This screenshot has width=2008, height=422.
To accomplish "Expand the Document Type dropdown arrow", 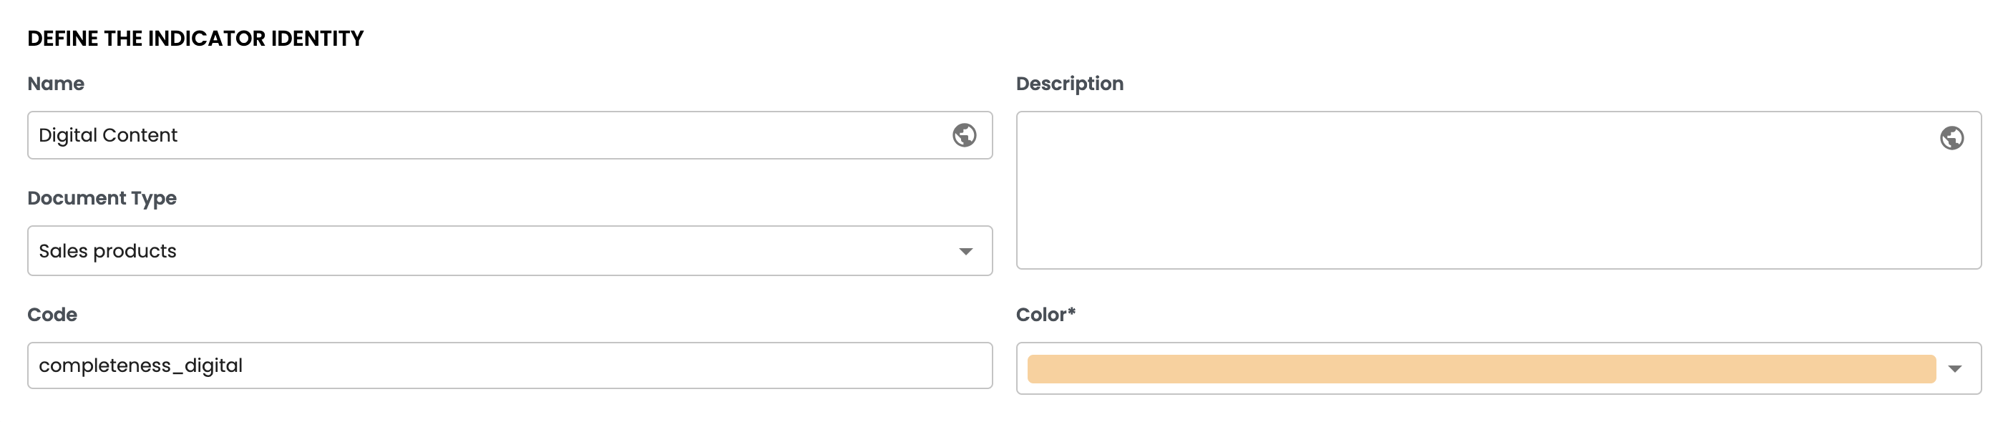I will coord(965,252).
